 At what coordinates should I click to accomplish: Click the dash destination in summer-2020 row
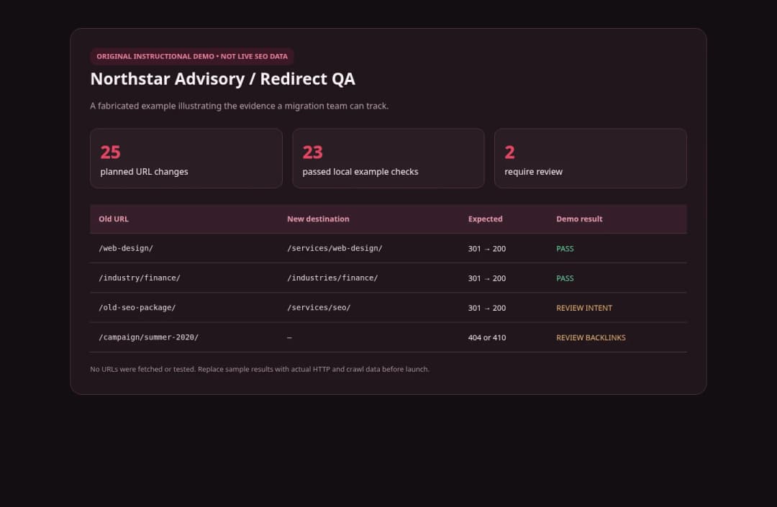[x=289, y=338]
